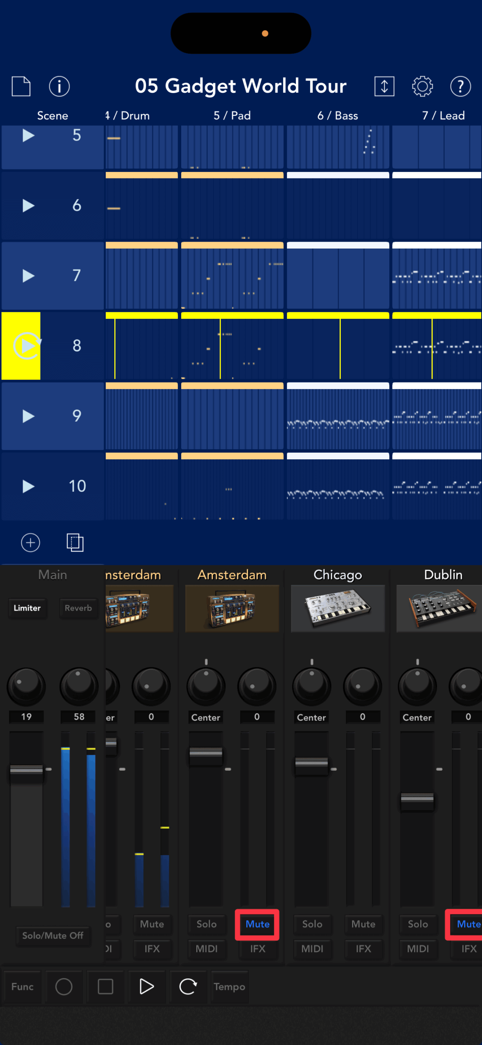
Task: Add a new scene with plus icon
Action: tap(31, 543)
